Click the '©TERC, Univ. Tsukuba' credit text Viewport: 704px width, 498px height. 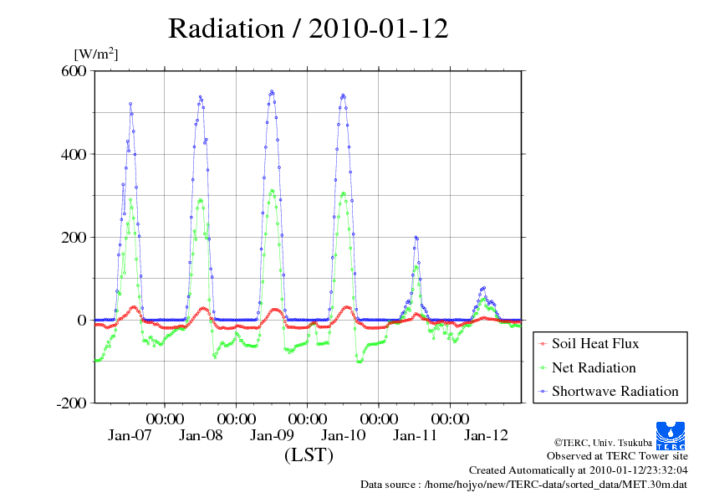click(603, 443)
